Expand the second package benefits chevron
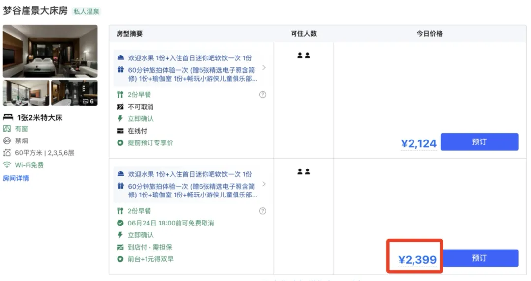 point(264,184)
